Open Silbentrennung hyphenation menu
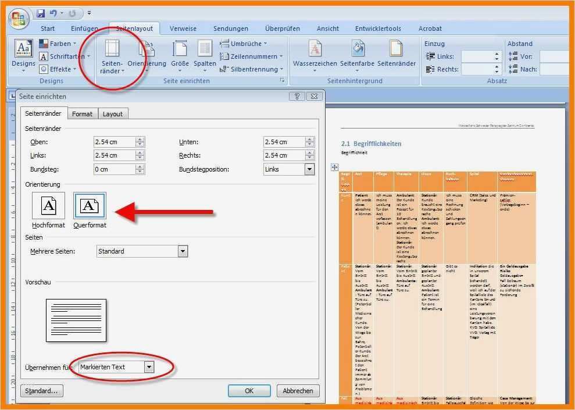 tap(251, 69)
